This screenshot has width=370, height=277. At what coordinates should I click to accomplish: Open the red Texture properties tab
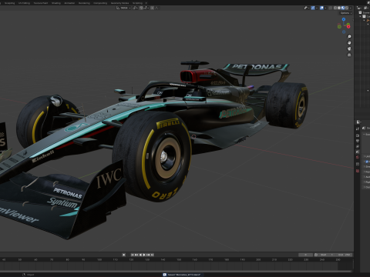click(x=358, y=171)
